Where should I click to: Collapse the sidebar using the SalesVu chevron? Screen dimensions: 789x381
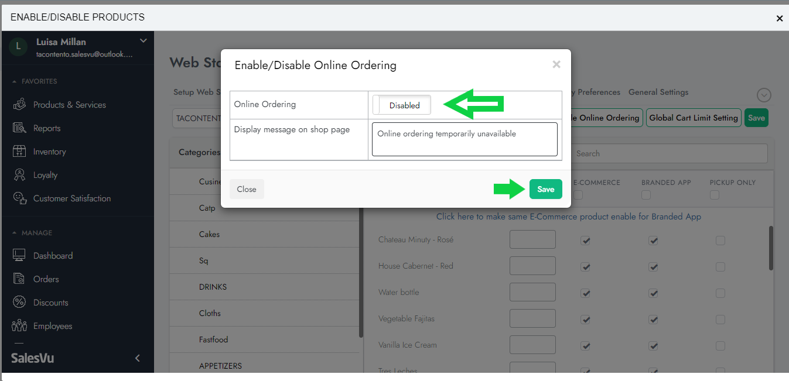[138, 358]
